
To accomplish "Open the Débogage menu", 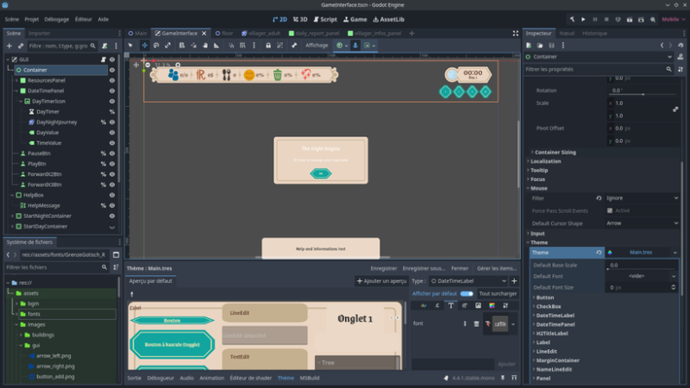I will coord(56,19).
